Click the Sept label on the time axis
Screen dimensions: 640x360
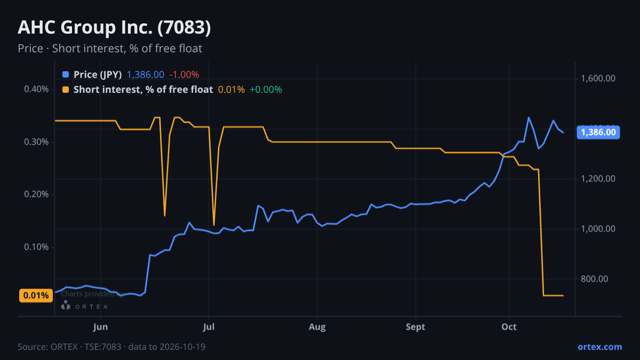tap(415, 327)
